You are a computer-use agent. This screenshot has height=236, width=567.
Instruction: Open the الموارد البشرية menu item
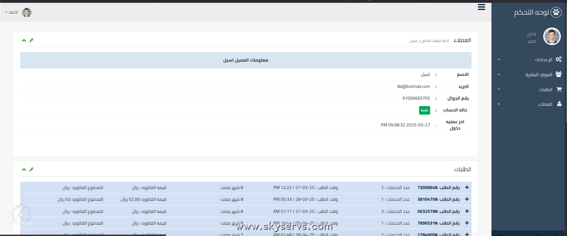click(539, 75)
